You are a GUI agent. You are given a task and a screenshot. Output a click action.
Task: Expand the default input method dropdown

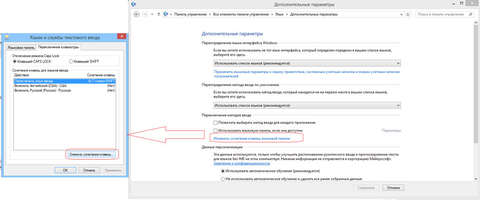click(x=307, y=105)
